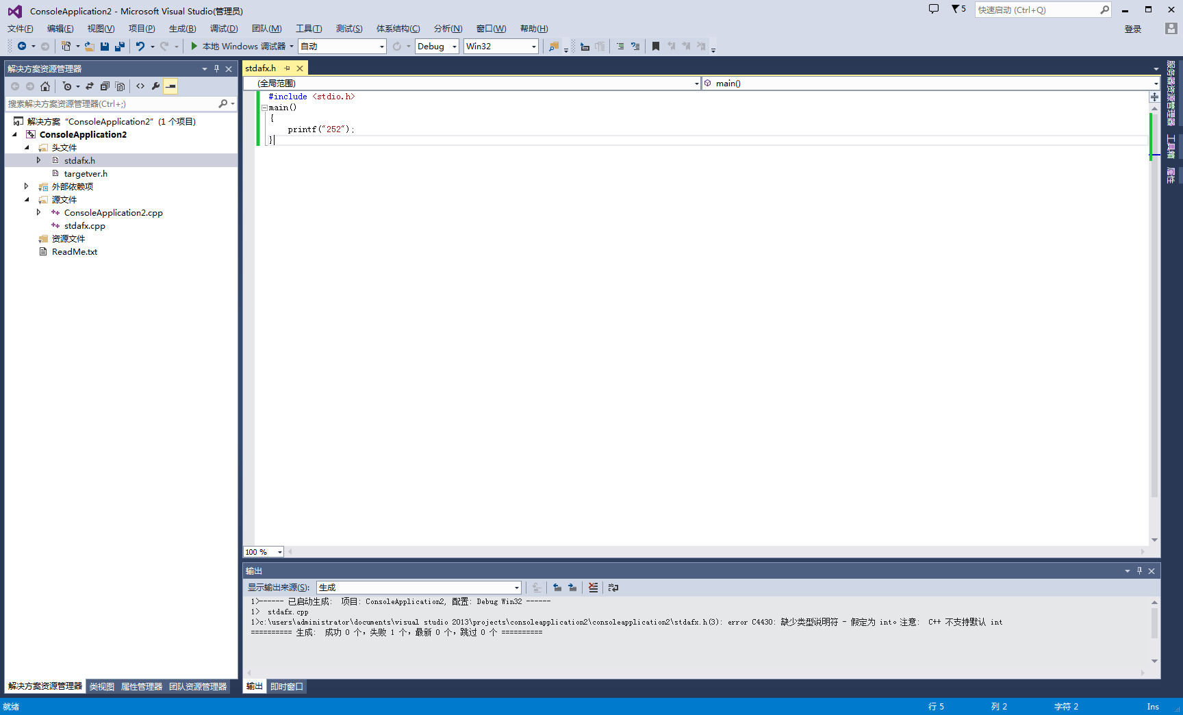1183x715 pixels.
Task: Pin the stdafx.h document tab
Action: 288,68
